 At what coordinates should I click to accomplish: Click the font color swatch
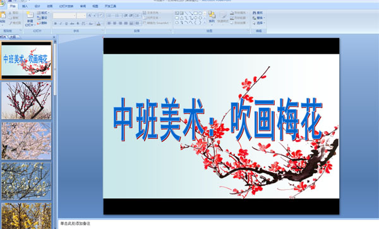[x=99, y=23]
